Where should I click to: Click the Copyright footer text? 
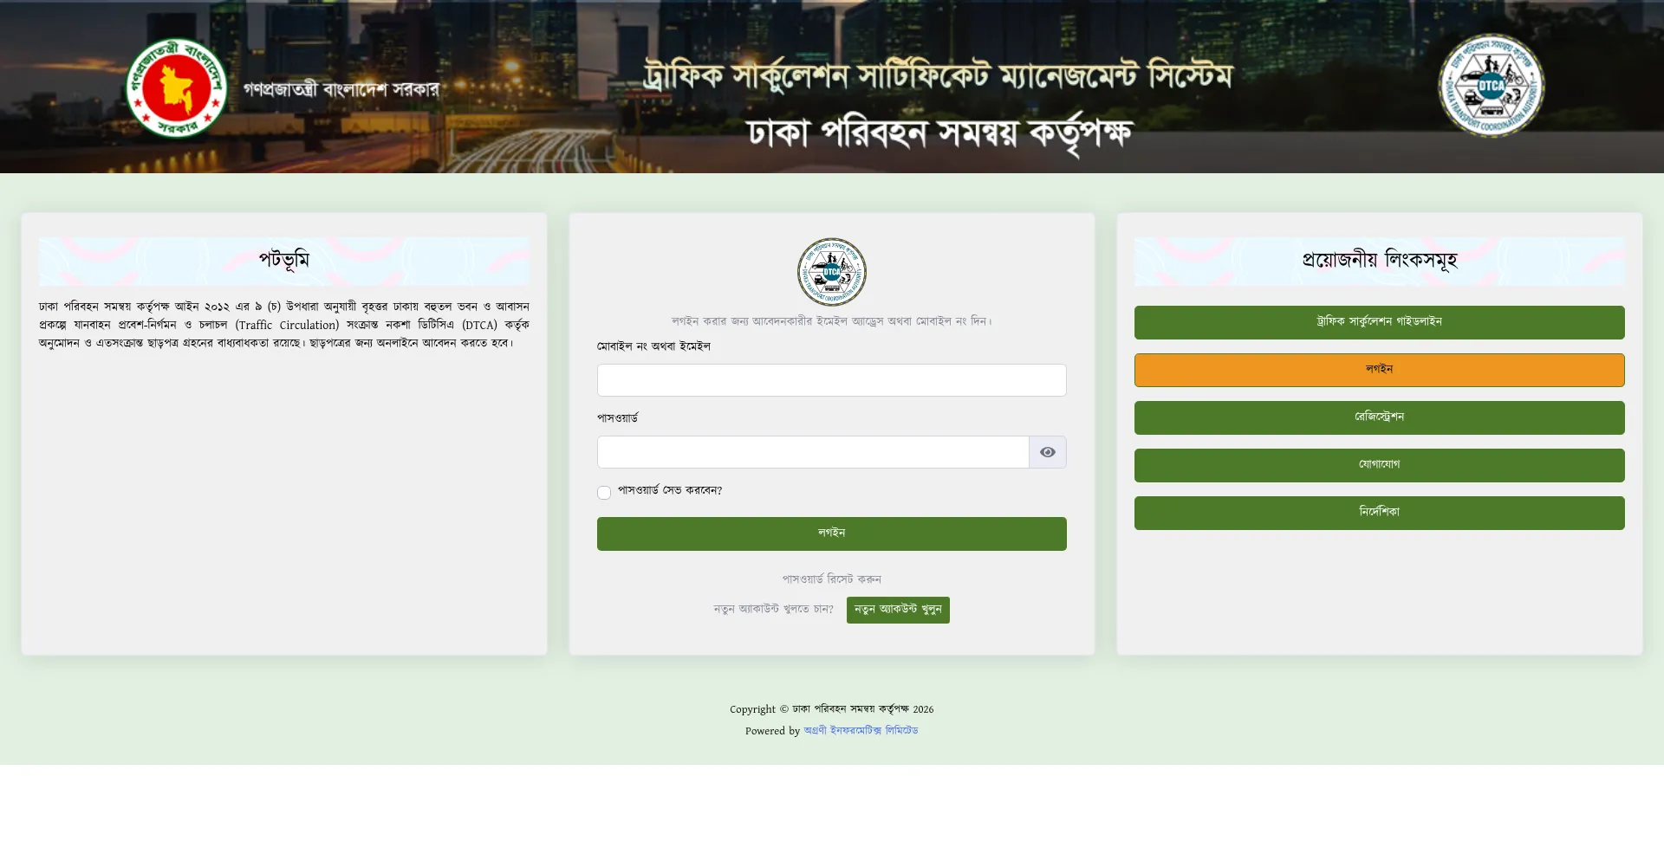click(x=832, y=709)
